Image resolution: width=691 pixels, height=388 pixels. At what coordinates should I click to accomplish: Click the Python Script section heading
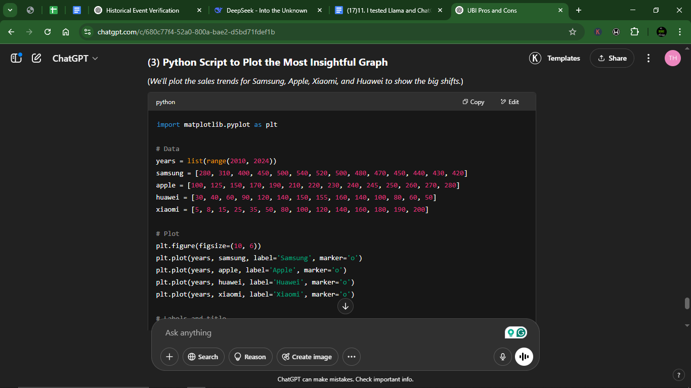268,62
